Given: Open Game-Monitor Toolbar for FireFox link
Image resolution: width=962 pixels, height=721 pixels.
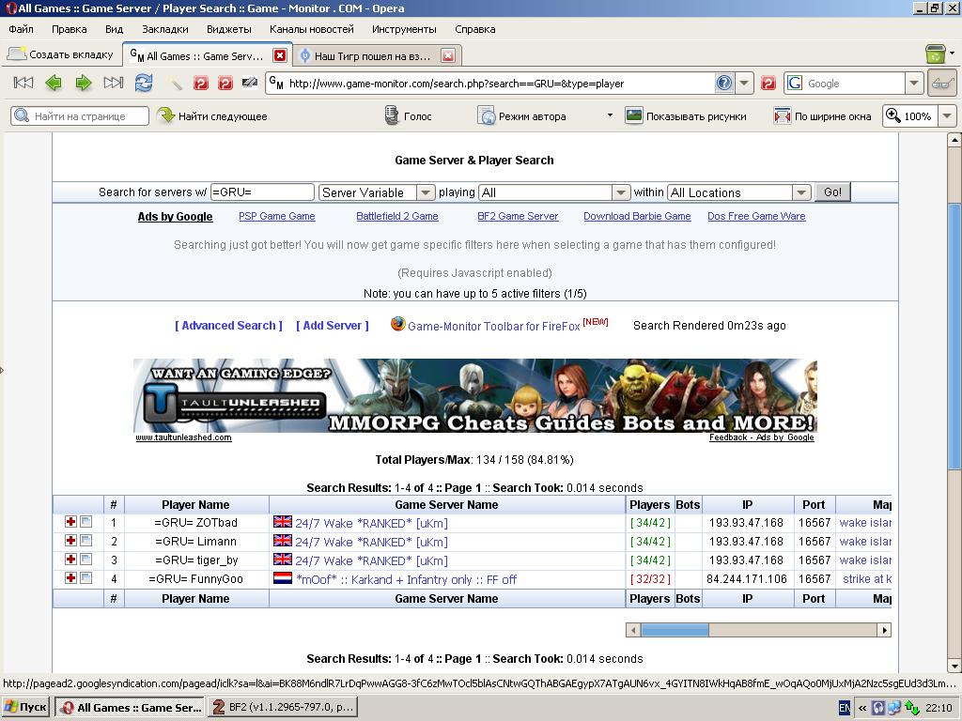Looking at the screenshot, I should coord(493,326).
